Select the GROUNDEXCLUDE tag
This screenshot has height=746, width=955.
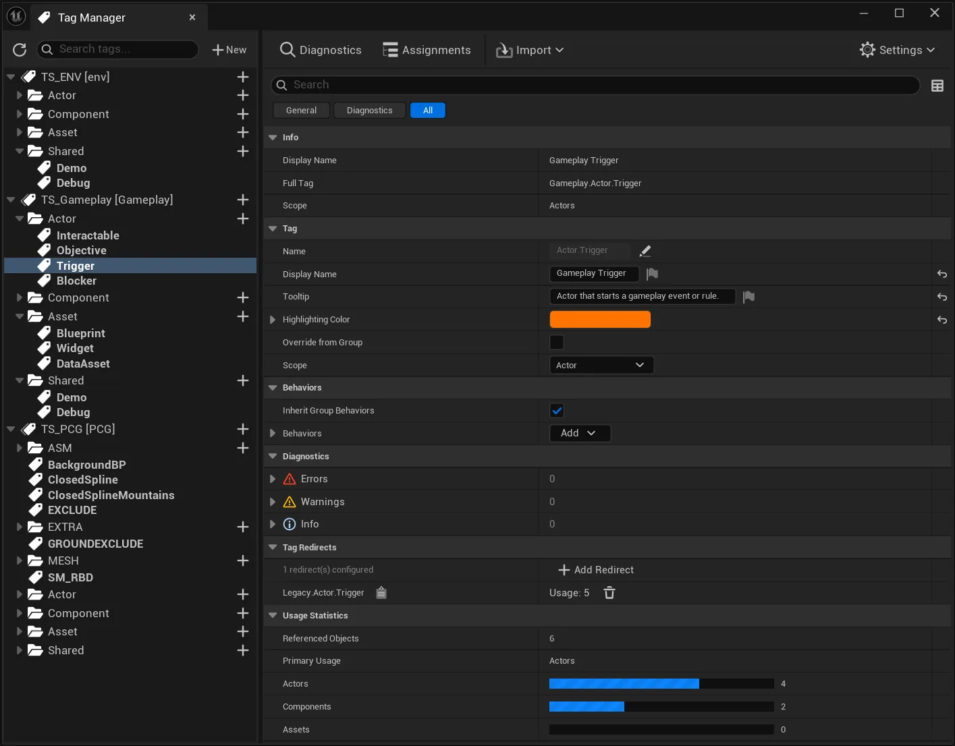(x=95, y=544)
